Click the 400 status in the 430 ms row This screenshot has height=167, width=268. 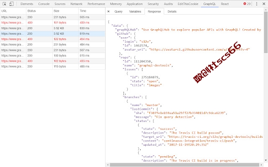pos(30,23)
